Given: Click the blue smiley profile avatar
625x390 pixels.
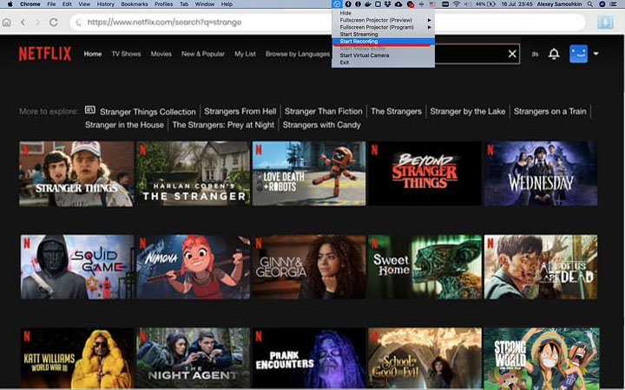Looking at the screenshot, I should pos(578,54).
